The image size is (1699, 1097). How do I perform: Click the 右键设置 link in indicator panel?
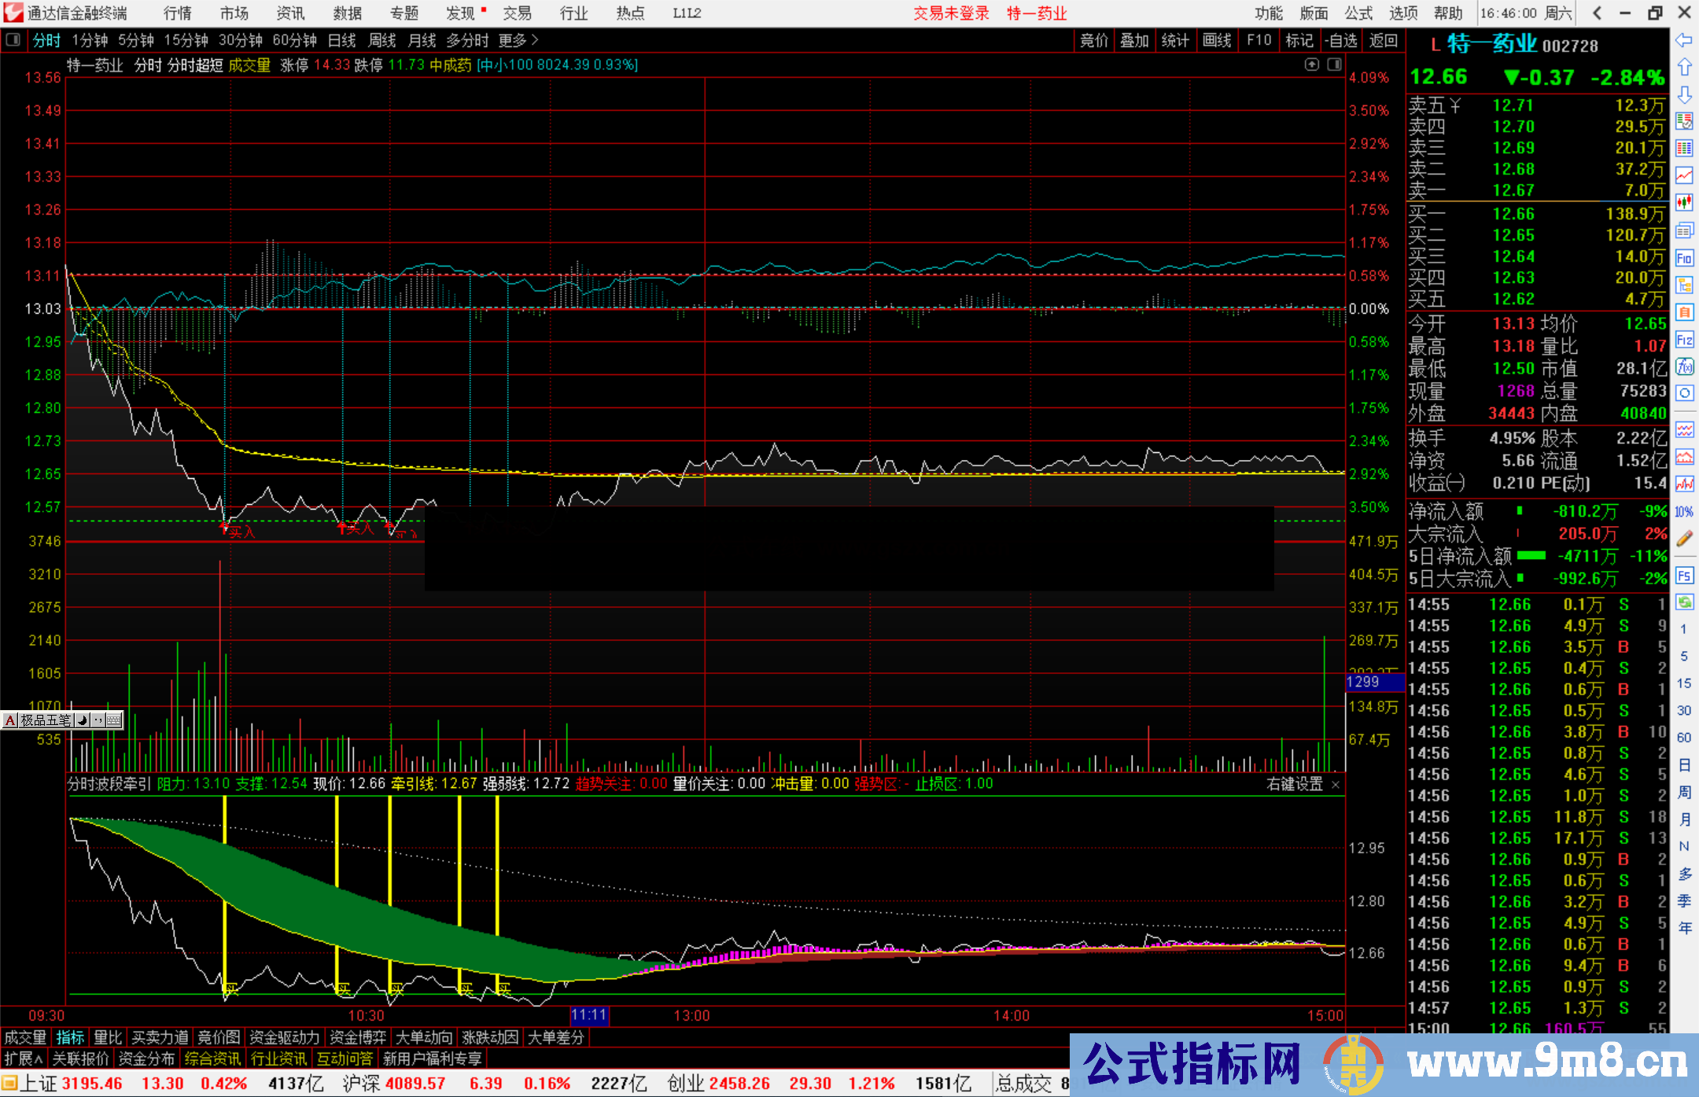1295,784
